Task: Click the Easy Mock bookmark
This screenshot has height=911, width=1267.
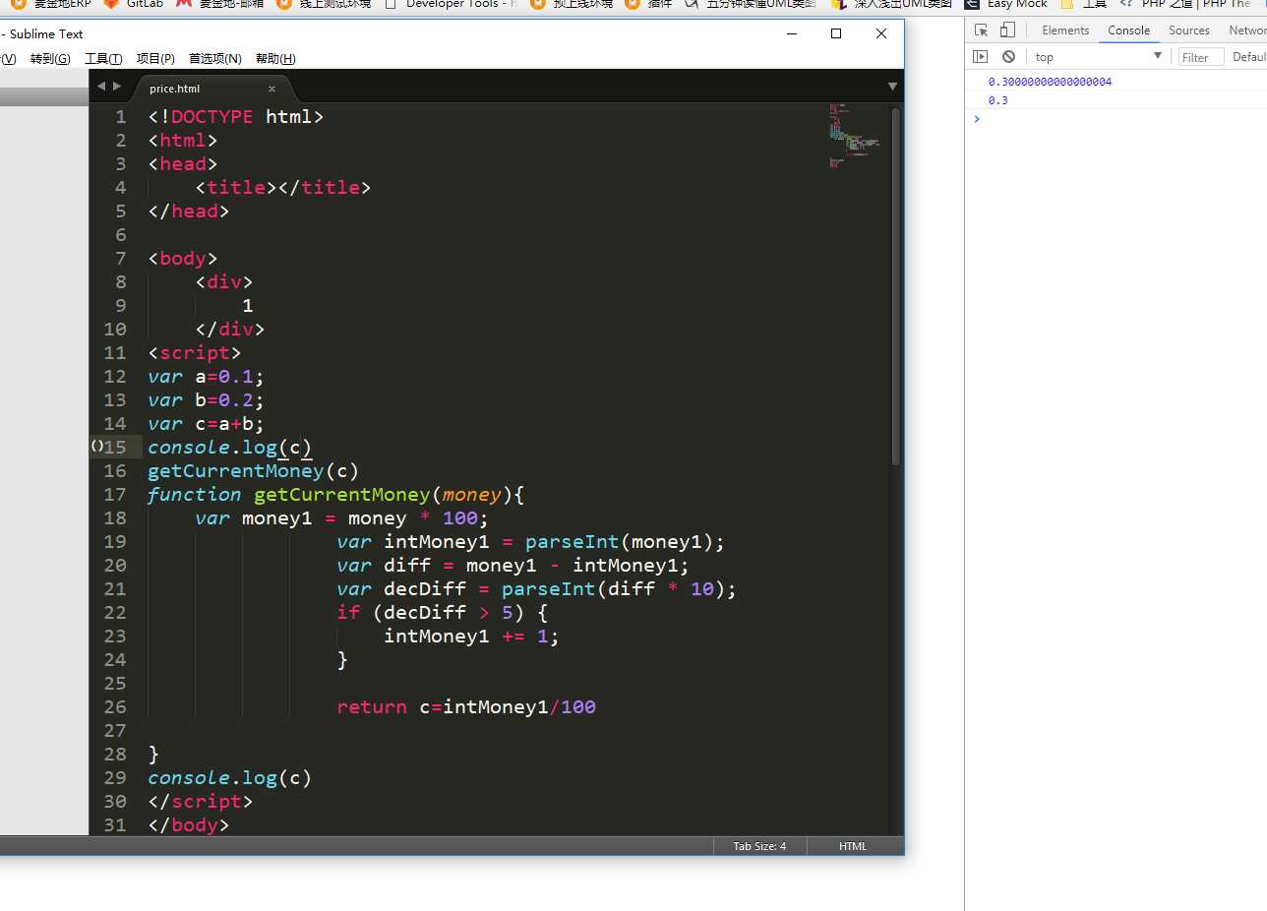Action: pos(1006,4)
